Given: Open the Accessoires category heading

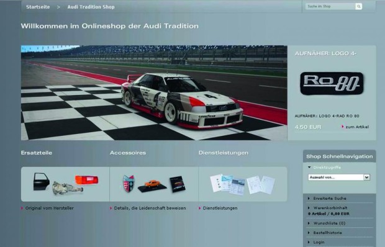Looking at the screenshot, I should [x=128, y=153].
